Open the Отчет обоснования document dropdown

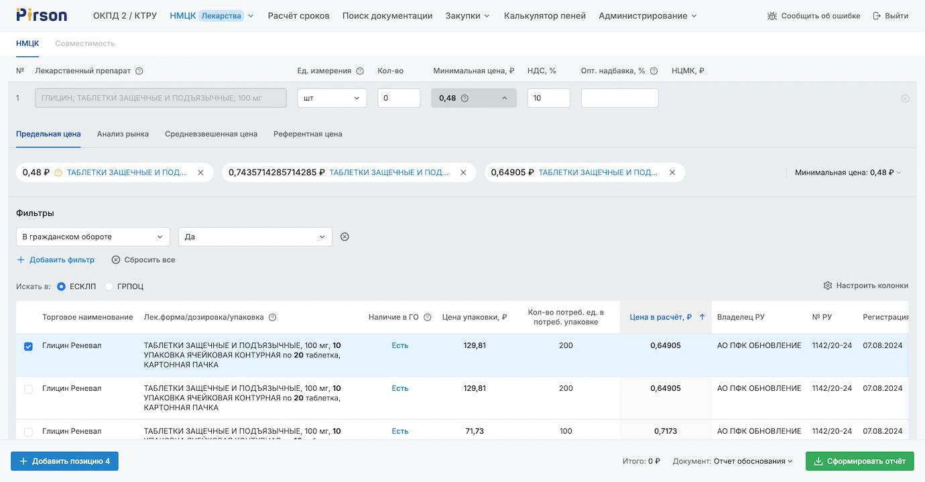[753, 461]
